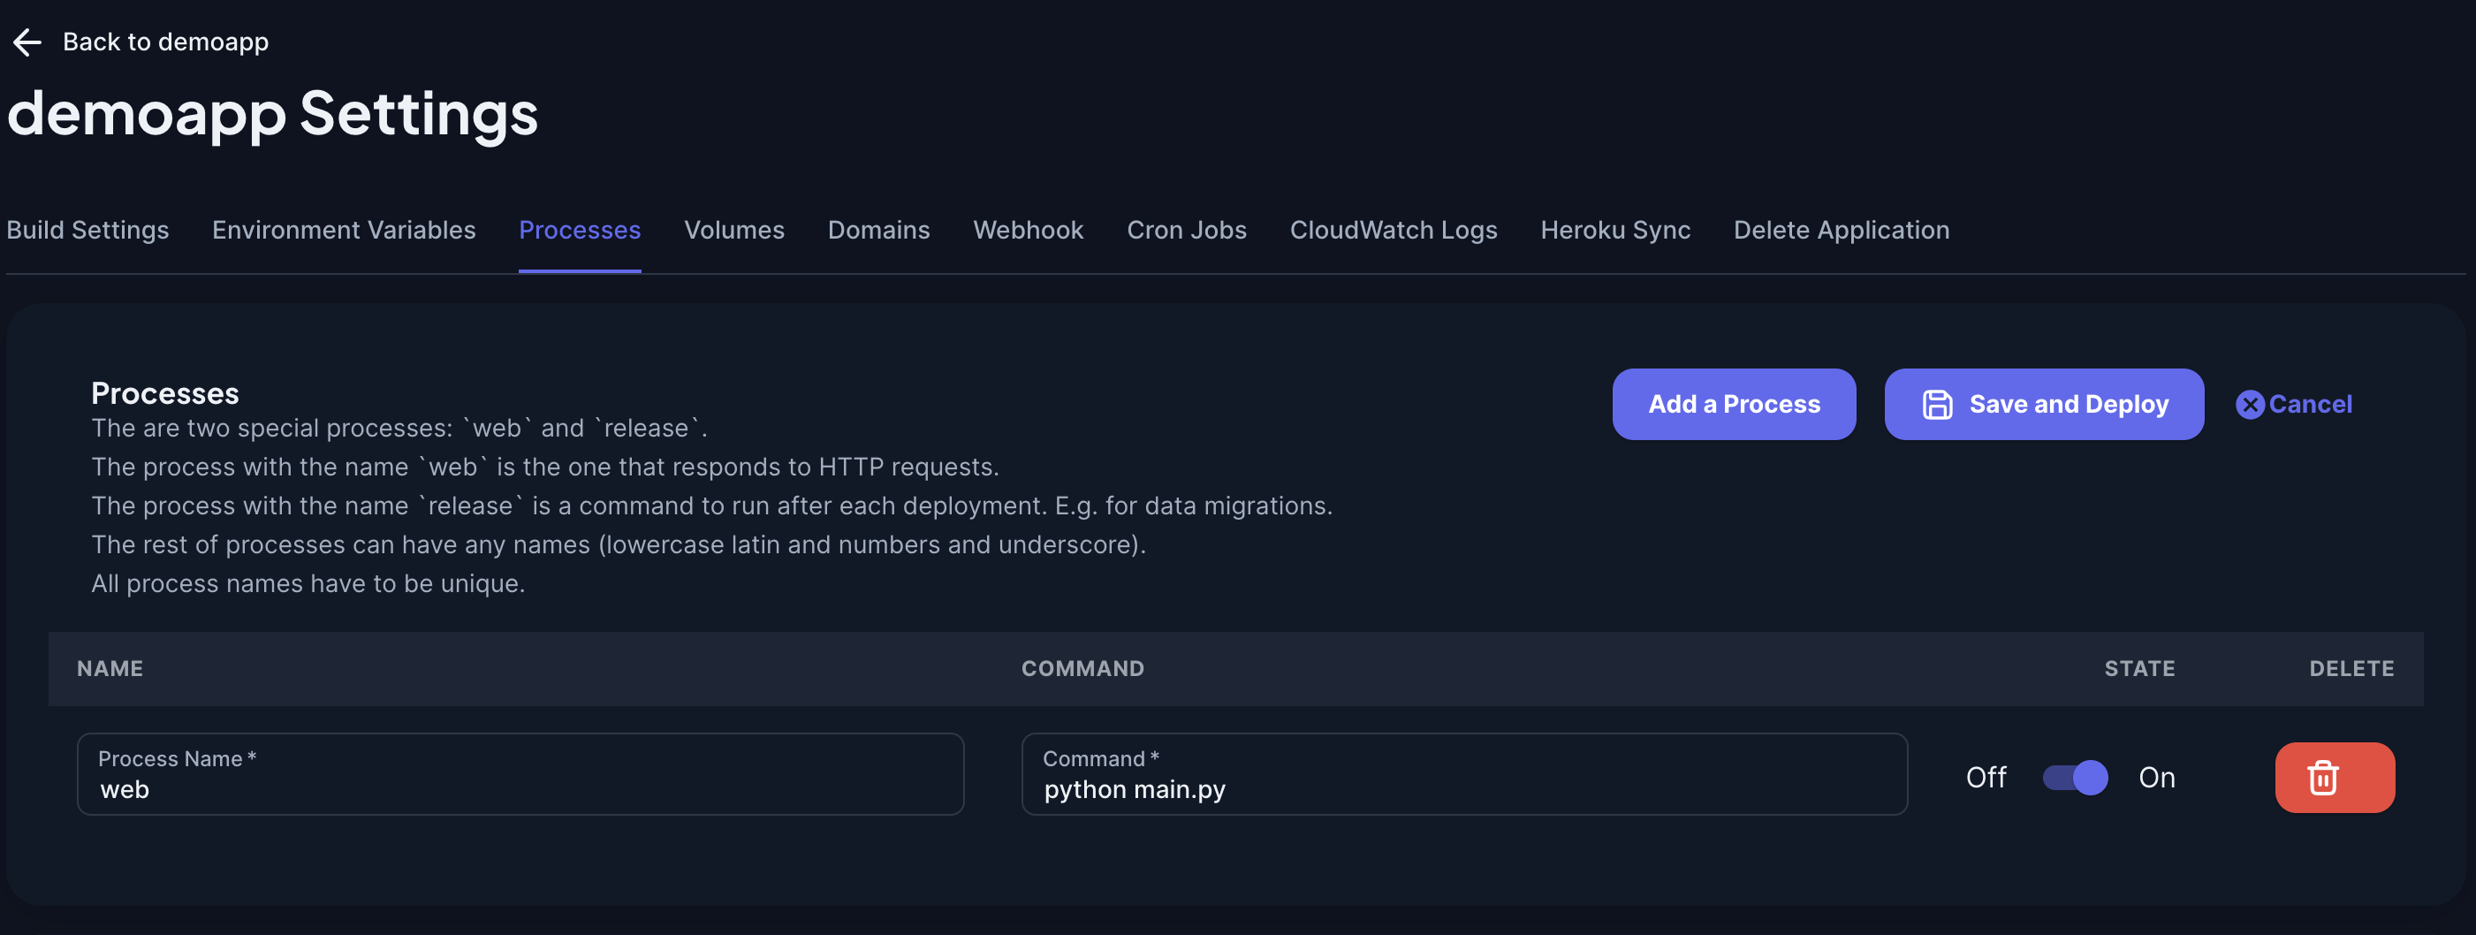2476x935 pixels.
Task: Open the Webhook tab
Action: coord(1028,230)
